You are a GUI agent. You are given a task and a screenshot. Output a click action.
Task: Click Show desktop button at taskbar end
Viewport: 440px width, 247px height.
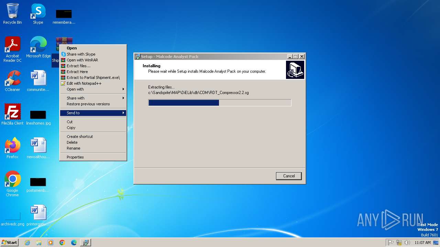click(x=437, y=243)
